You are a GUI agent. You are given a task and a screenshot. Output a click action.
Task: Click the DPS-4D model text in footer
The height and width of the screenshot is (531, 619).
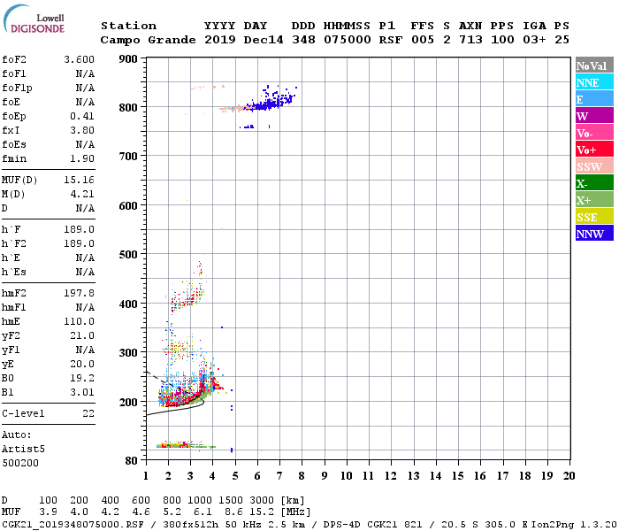(x=341, y=524)
